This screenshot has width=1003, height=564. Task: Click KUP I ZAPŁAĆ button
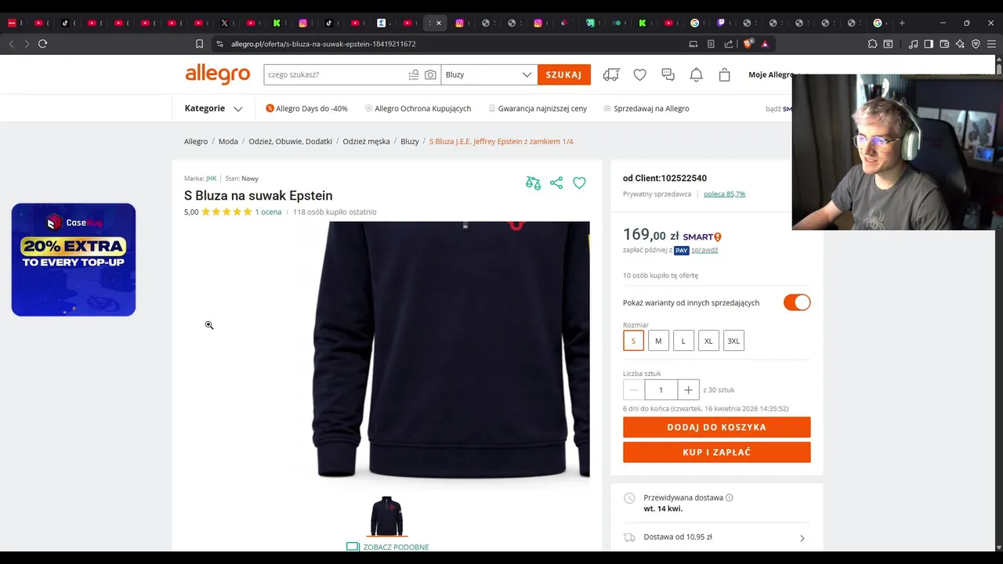pyautogui.click(x=716, y=452)
